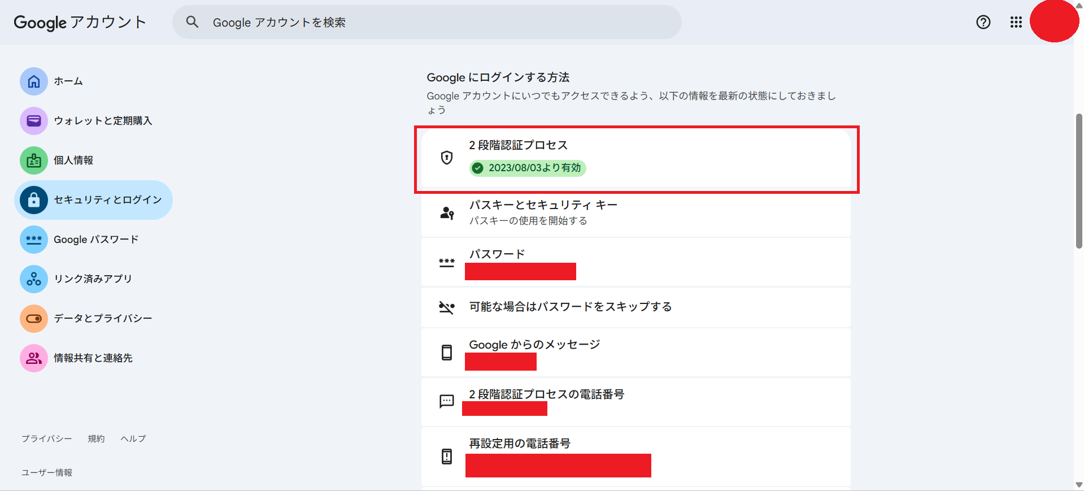Viewport: 1084px width, 491px height.
Task: Click the password asterisks row icon
Action: pos(447,263)
